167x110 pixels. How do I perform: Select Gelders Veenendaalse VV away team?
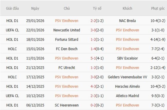click(x=127, y=77)
